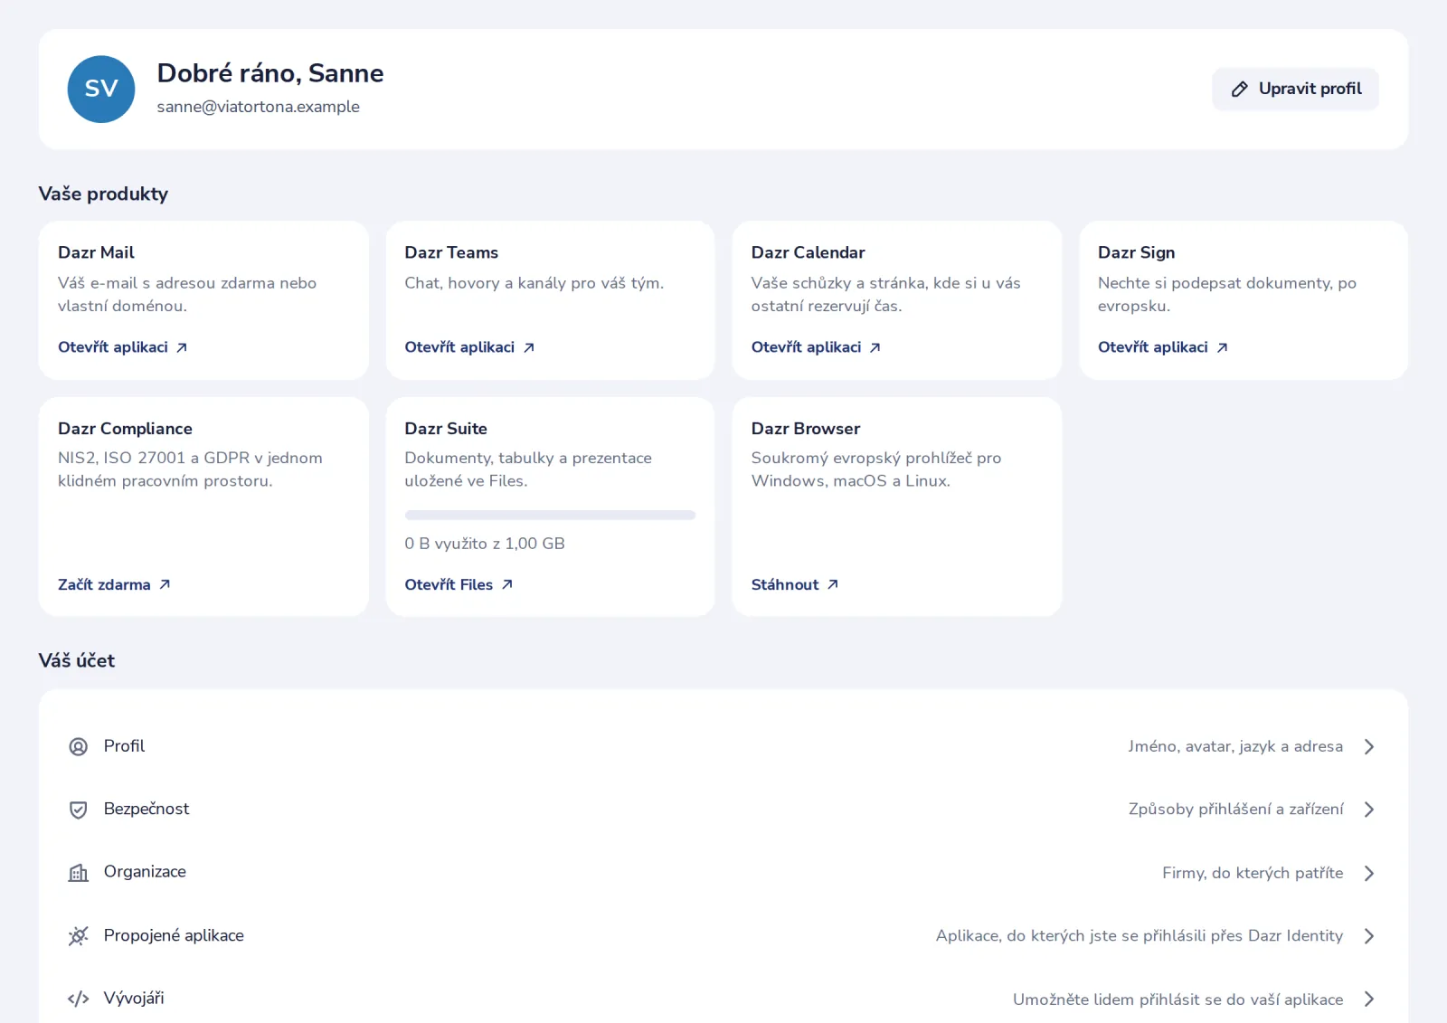Click 'Způsoby přihlášení a zařízení' description
The width and height of the screenshot is (1447, 1023).
click(x=1235, y=810)
